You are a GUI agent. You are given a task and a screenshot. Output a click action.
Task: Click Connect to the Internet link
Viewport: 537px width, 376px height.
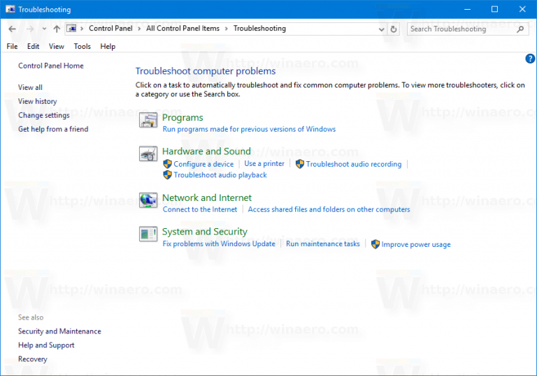[200, 209]
